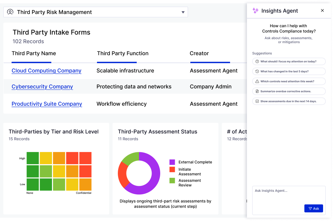Click the '102 Records' count text
The image size is (333, 221).
point(28,41)
